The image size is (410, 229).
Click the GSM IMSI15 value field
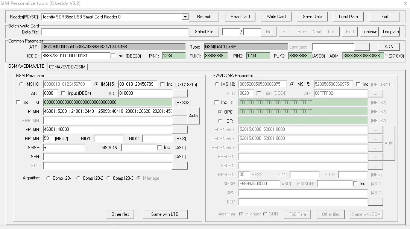pyautogui.click(x=138, y=84)
